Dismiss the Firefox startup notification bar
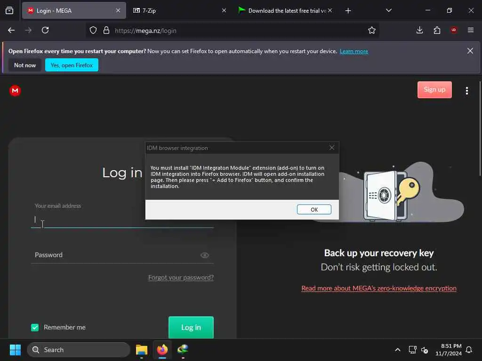The height and width of the screenshot is (361, 482). [x=470, y=51]
